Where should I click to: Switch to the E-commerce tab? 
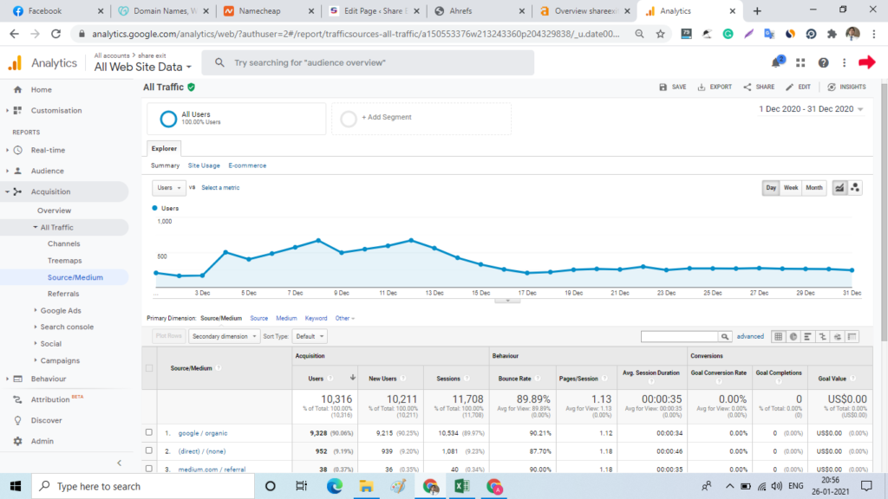tap(247, 165)
